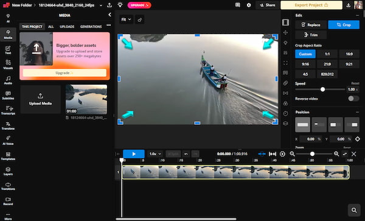
Task: Click the timeline zoom slider handle
Action: click(312, 154)
